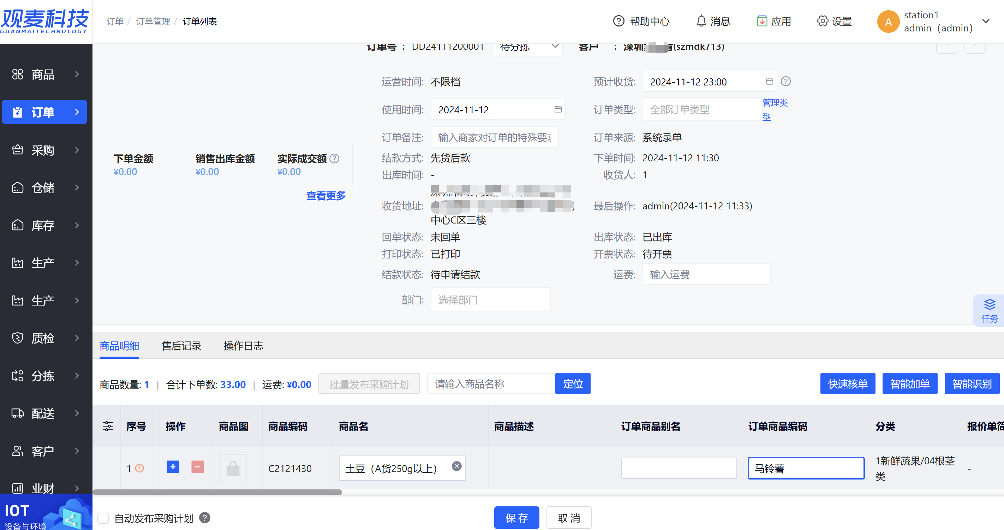Screen dimensions: 1004x530
Task: Click the 帮助中心 help question icon
Action: click(618, 21)
